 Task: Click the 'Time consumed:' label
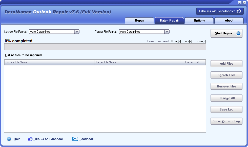point(158,41)
